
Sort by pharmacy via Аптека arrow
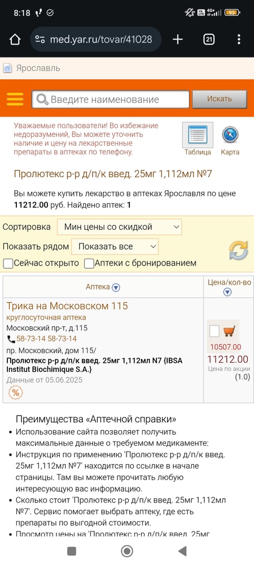pyautogui.click(x=116, y=288)
